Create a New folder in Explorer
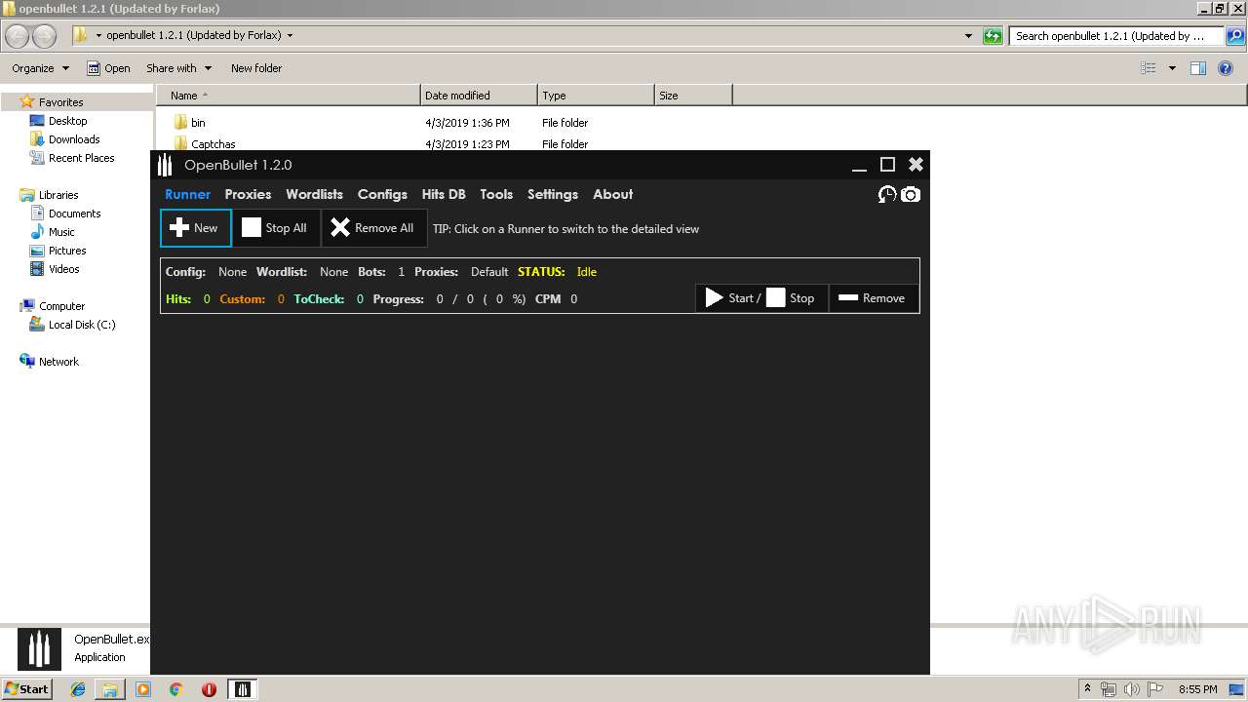Image resolution: width=1248 pixels, height=702 pixels. (256, 68)
